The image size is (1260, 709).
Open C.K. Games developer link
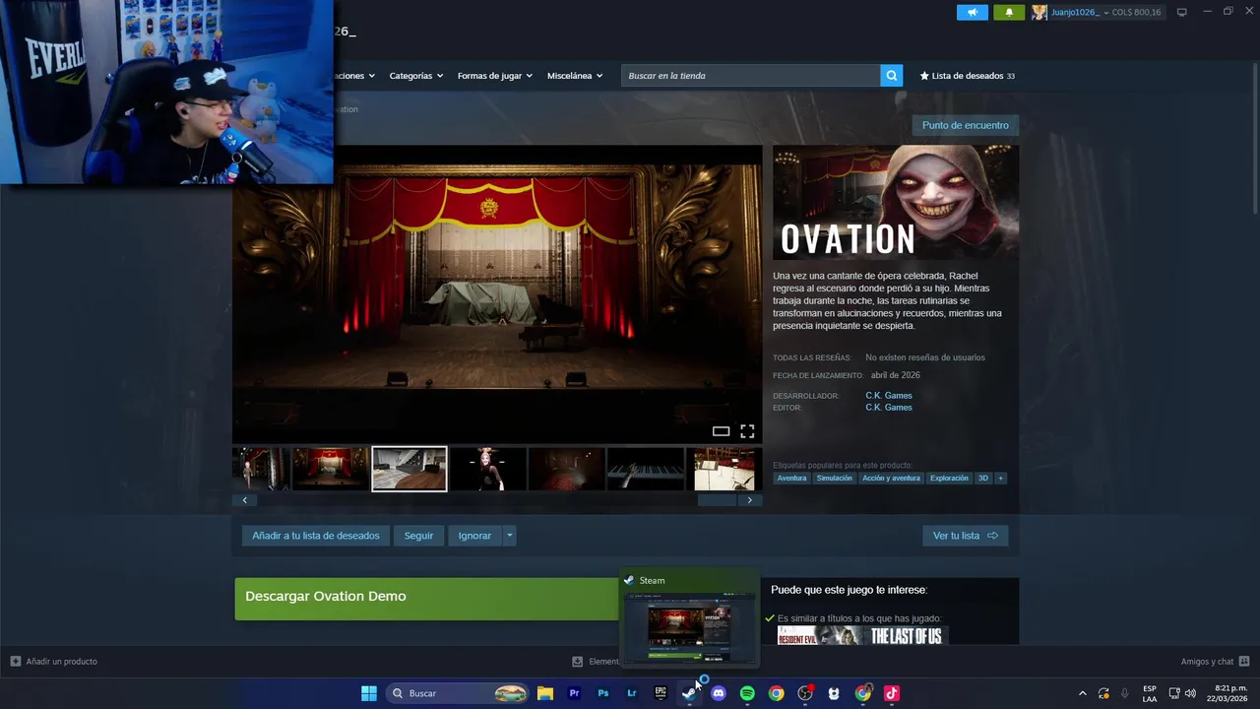click(x=889, y=396)
